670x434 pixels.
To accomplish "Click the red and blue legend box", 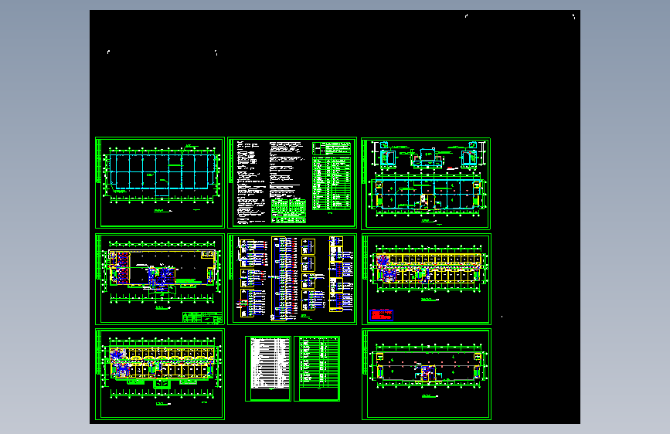I will click(x=381, y=315).
